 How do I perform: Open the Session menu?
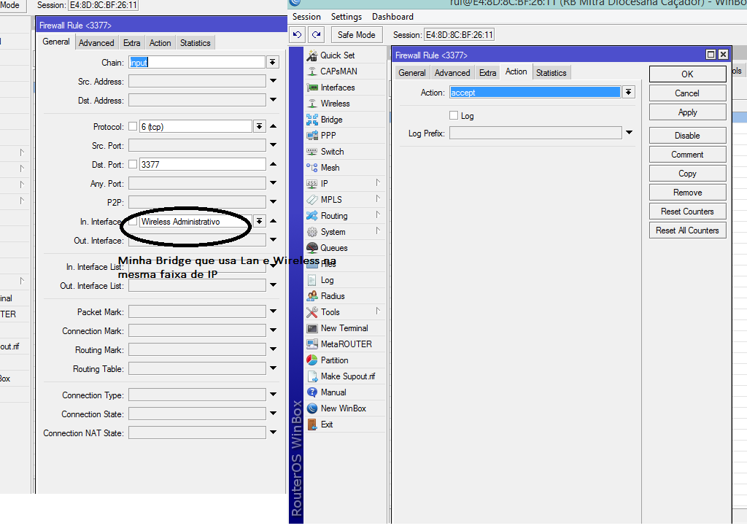[306, 17]
